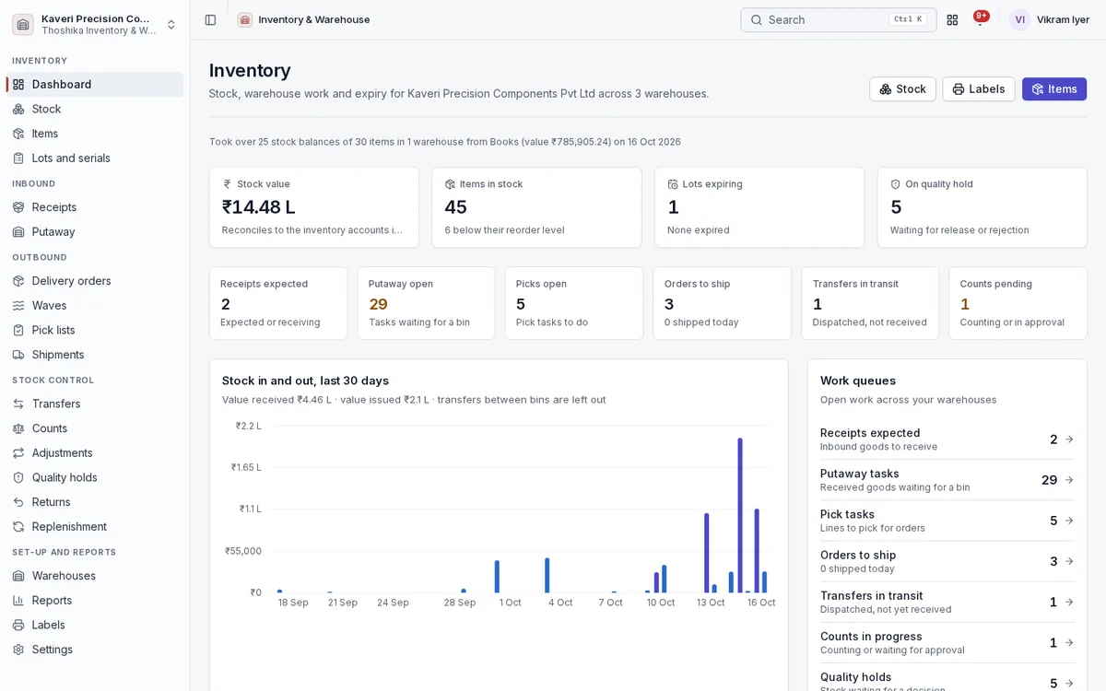1106x691 pixels.
Task: Open the Lots expiring card
Action: tap(759, 207)
